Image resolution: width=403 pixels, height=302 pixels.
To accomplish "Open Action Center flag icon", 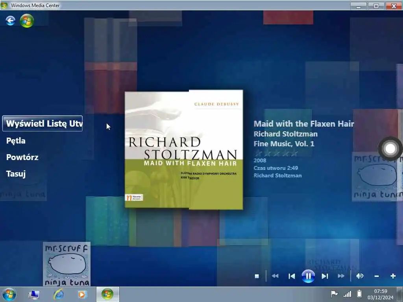I will coord(334,294).
